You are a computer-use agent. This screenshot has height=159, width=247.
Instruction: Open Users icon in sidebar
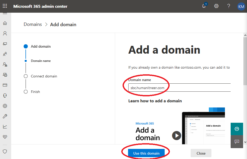coord(5,33)
